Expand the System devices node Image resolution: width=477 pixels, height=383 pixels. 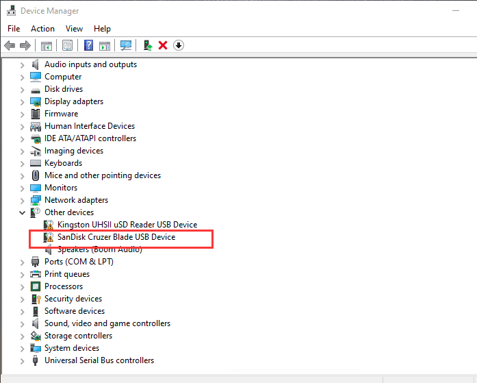click(x=22, y=349)
